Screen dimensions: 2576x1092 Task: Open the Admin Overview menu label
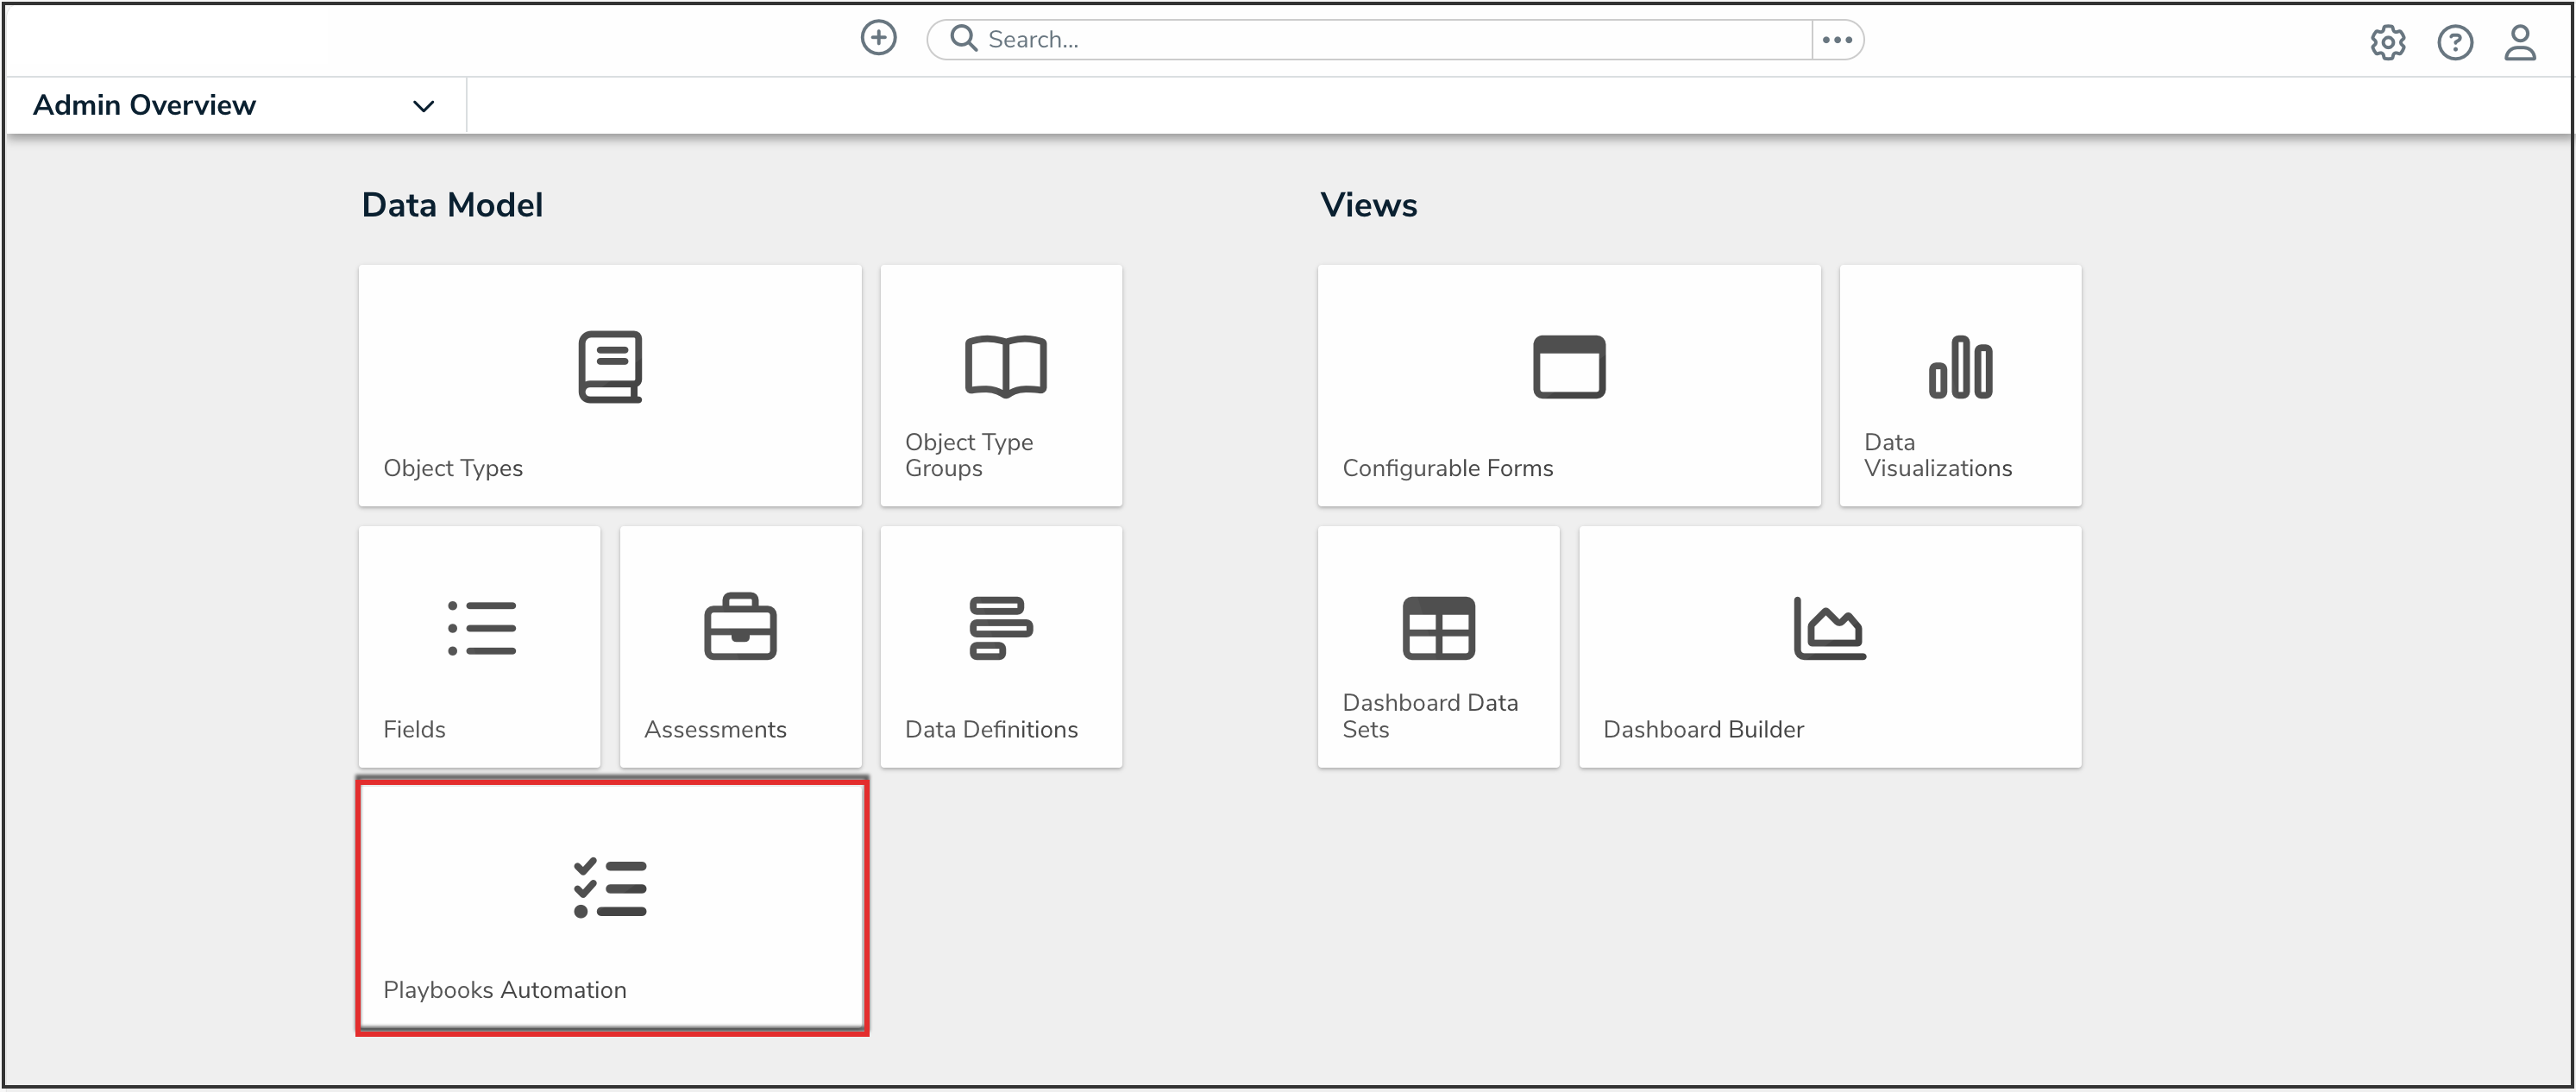point(145,105)
